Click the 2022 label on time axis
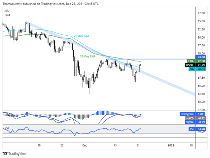Image resolution: width=210 pixels, height=158 pixels. 171,145
